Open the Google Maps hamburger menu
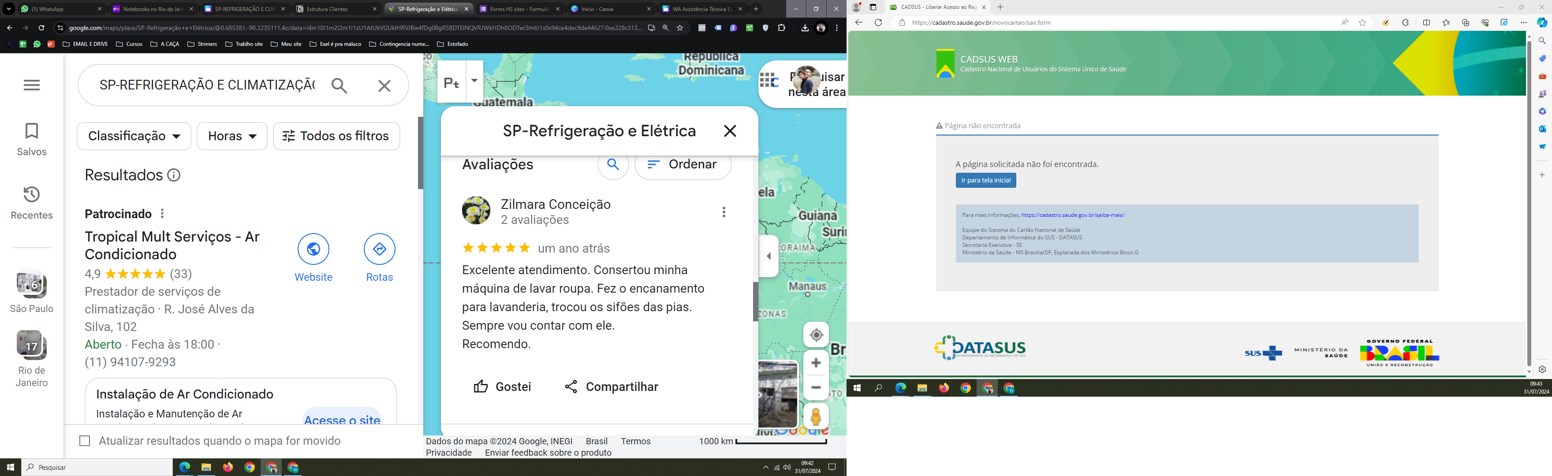Screen dimensions: 1552x476 tap(31, 85)
